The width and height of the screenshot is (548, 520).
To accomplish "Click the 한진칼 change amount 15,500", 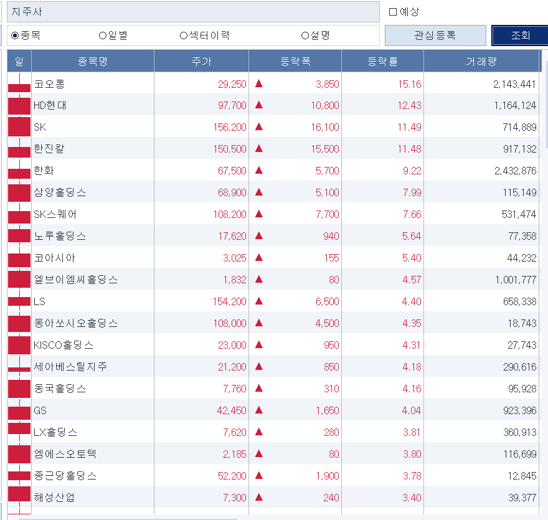I will click(x=325, y=149).
